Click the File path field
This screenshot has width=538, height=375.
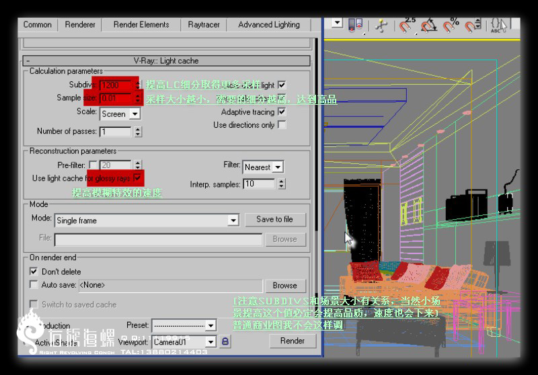coord(158,239)
